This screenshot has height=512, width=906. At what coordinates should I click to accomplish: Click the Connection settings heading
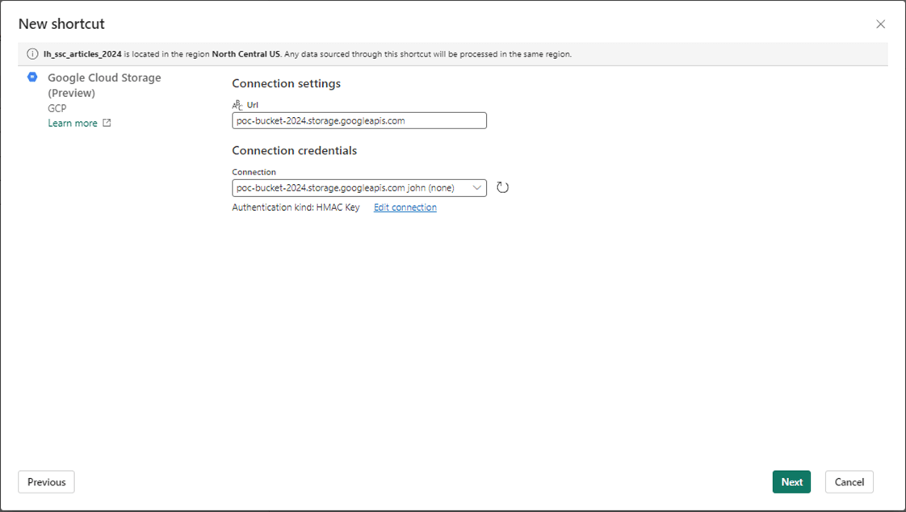tap(286, 83)
